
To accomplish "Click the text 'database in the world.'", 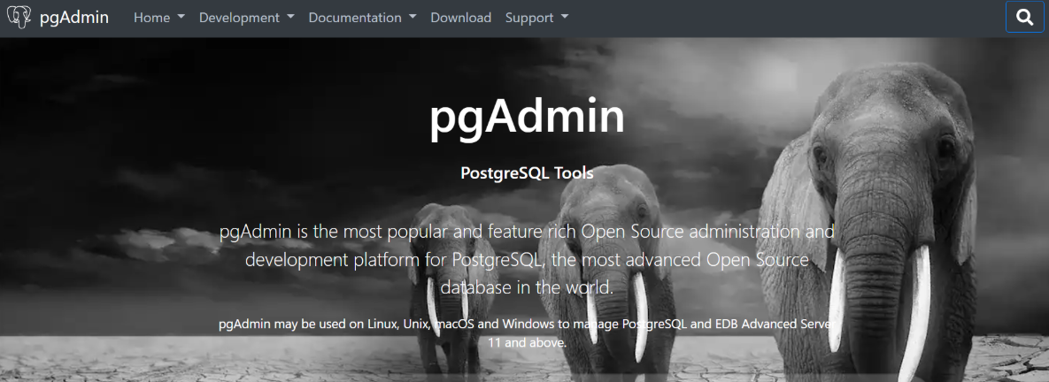I will [528, 288].
